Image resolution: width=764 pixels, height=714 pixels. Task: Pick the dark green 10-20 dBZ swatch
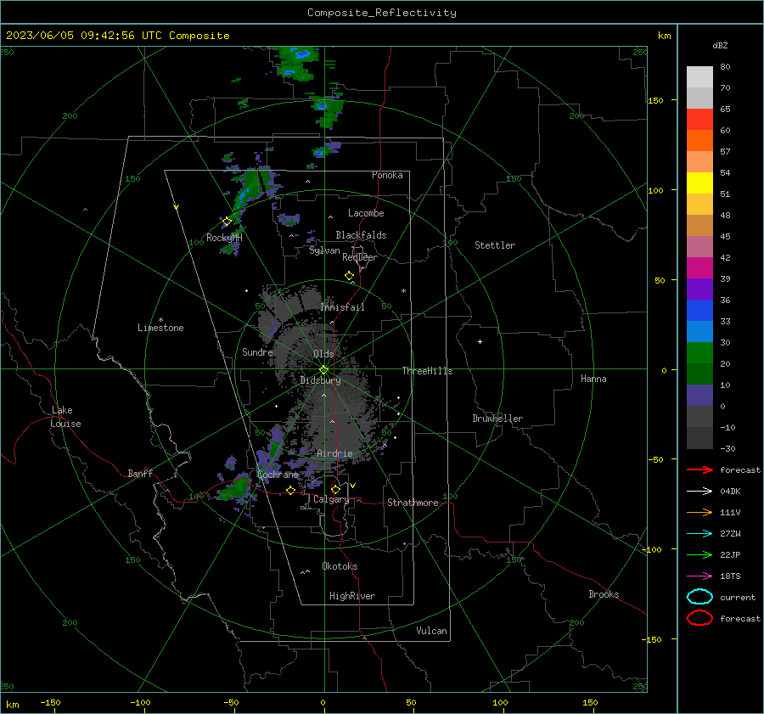[699, 374]
